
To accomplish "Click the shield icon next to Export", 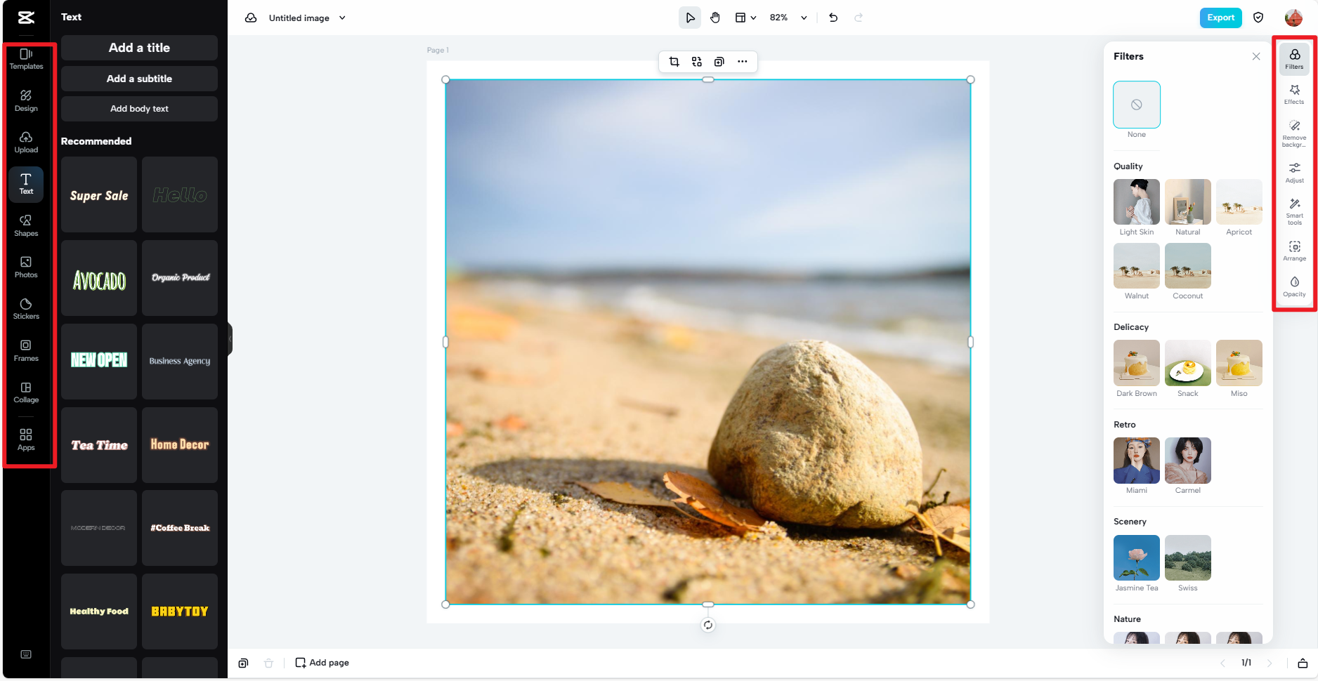I will click(1258, 18).
